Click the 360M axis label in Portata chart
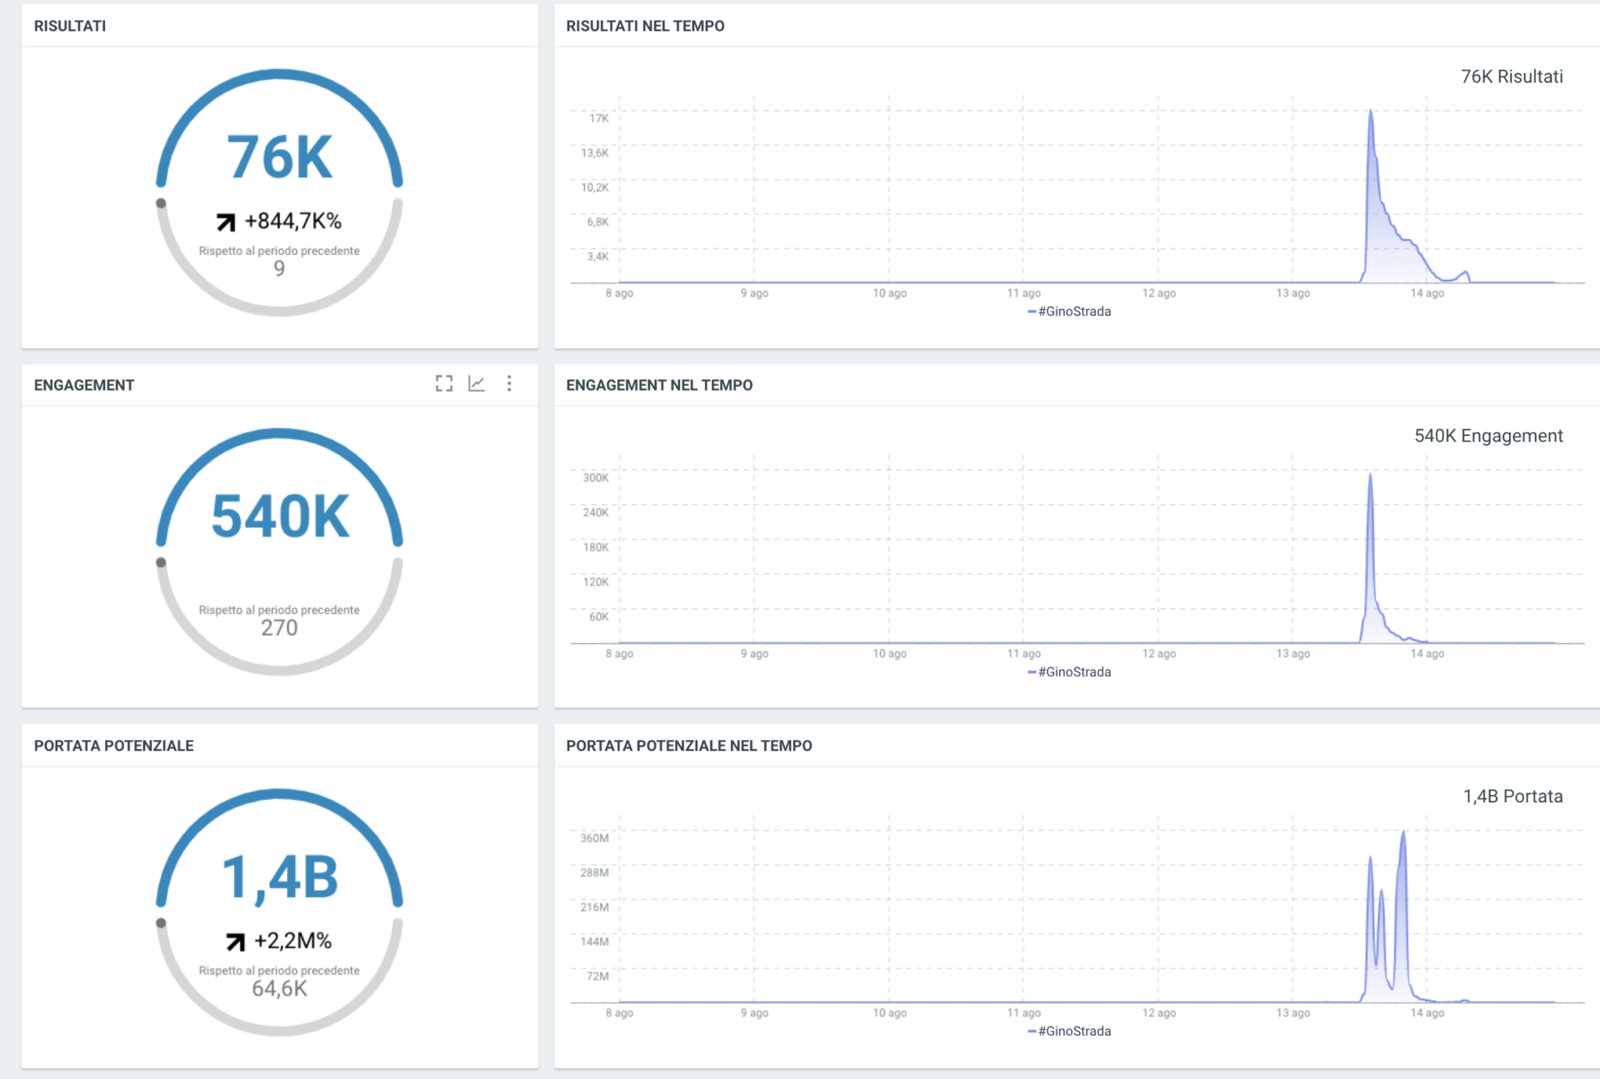Viewport: 1600px width, 1079px height. 595,838
